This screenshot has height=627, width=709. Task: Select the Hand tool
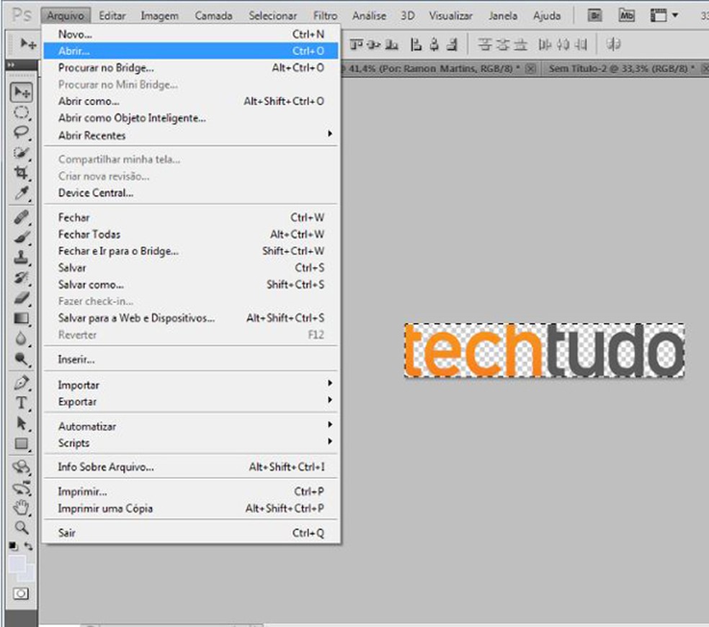point(21,508)
